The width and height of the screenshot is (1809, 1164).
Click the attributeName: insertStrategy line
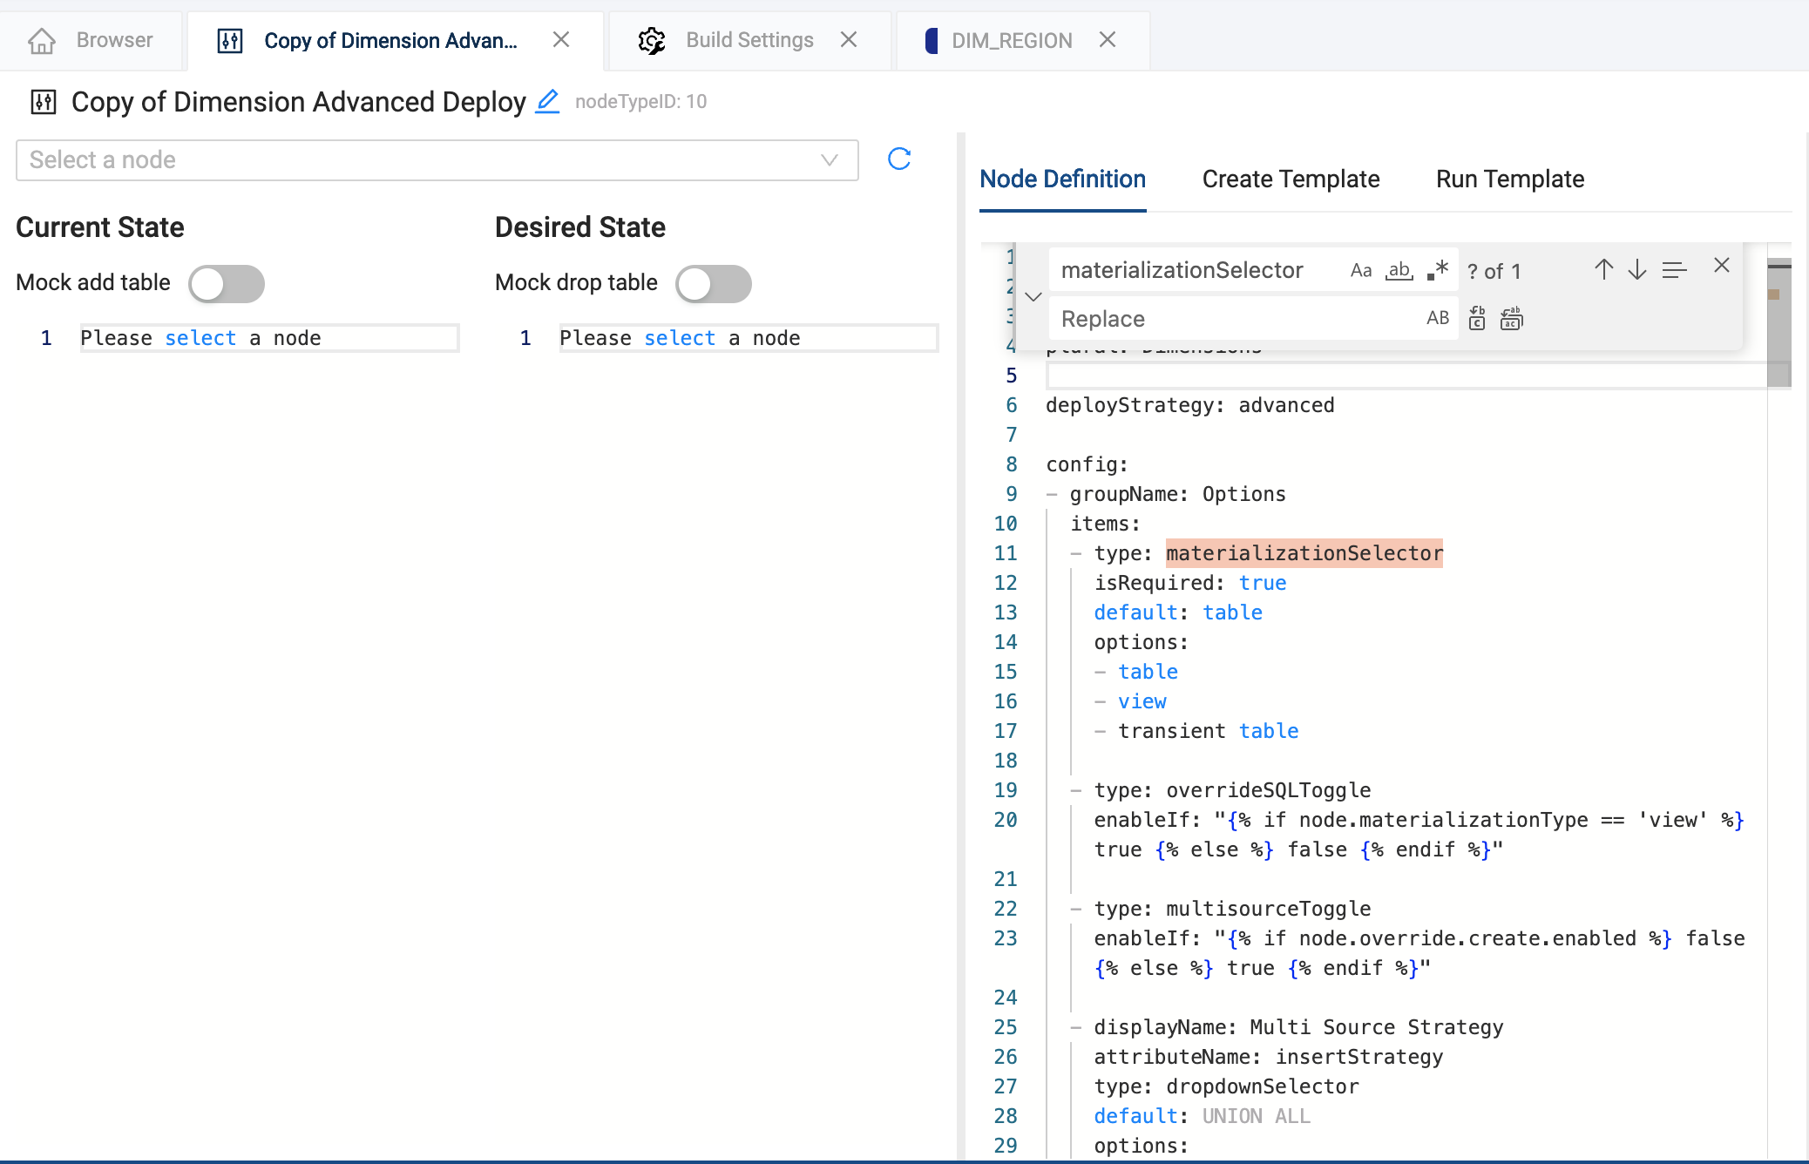coord(1269,1057)
